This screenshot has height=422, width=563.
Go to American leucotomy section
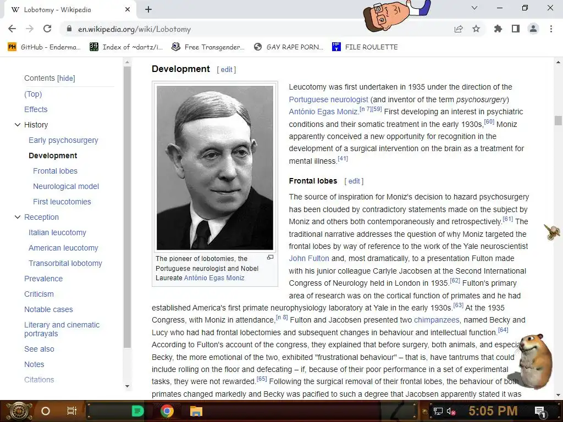coord(63,248)
